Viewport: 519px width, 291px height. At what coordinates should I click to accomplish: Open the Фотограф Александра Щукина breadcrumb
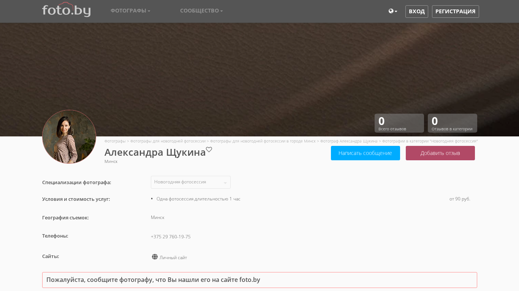point(348,141)
